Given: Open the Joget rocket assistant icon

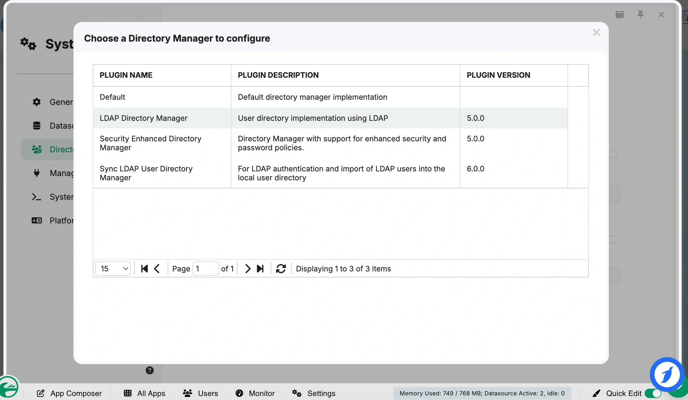Looking at the screenshot, I should [x=667, y=375].
